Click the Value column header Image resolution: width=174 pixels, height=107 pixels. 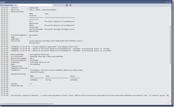pos(72,76)
